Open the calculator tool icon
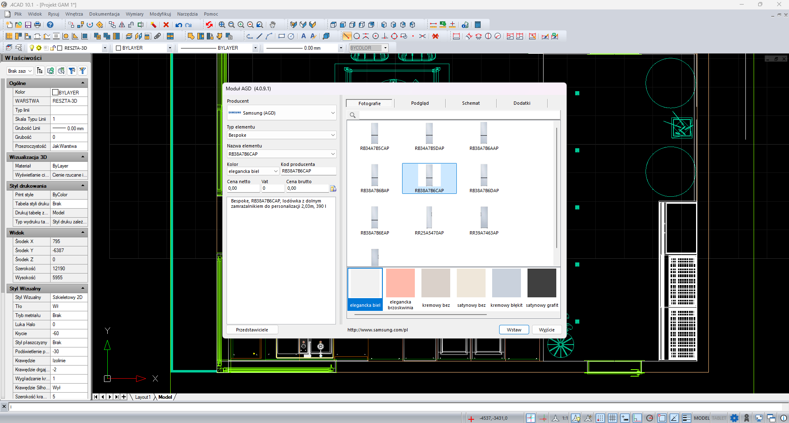789x423 pixels. (x=478, y=25)
